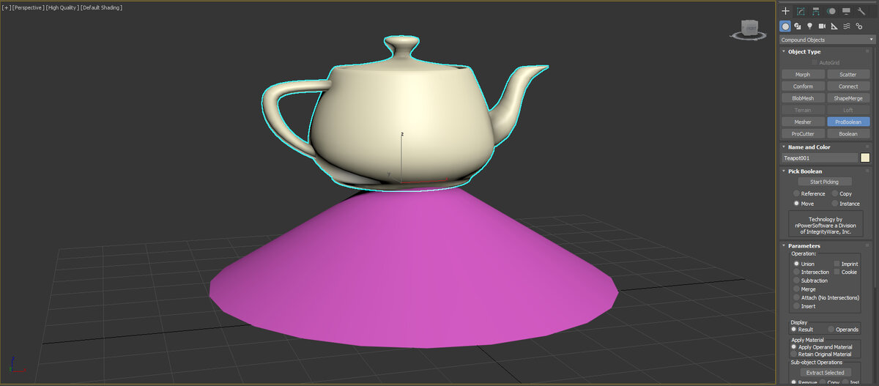Open the High Quality viewport menu
The height and width of the screenshot is (386, 879).
click(63, 7)
